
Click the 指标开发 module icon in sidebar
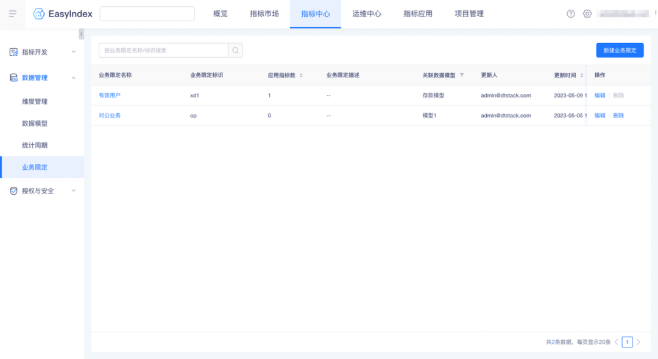click(x=14, y=52)
